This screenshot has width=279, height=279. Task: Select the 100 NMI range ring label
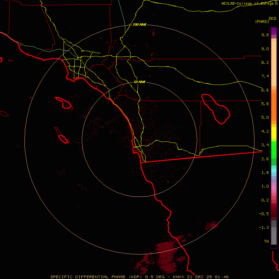pos(139,24)
